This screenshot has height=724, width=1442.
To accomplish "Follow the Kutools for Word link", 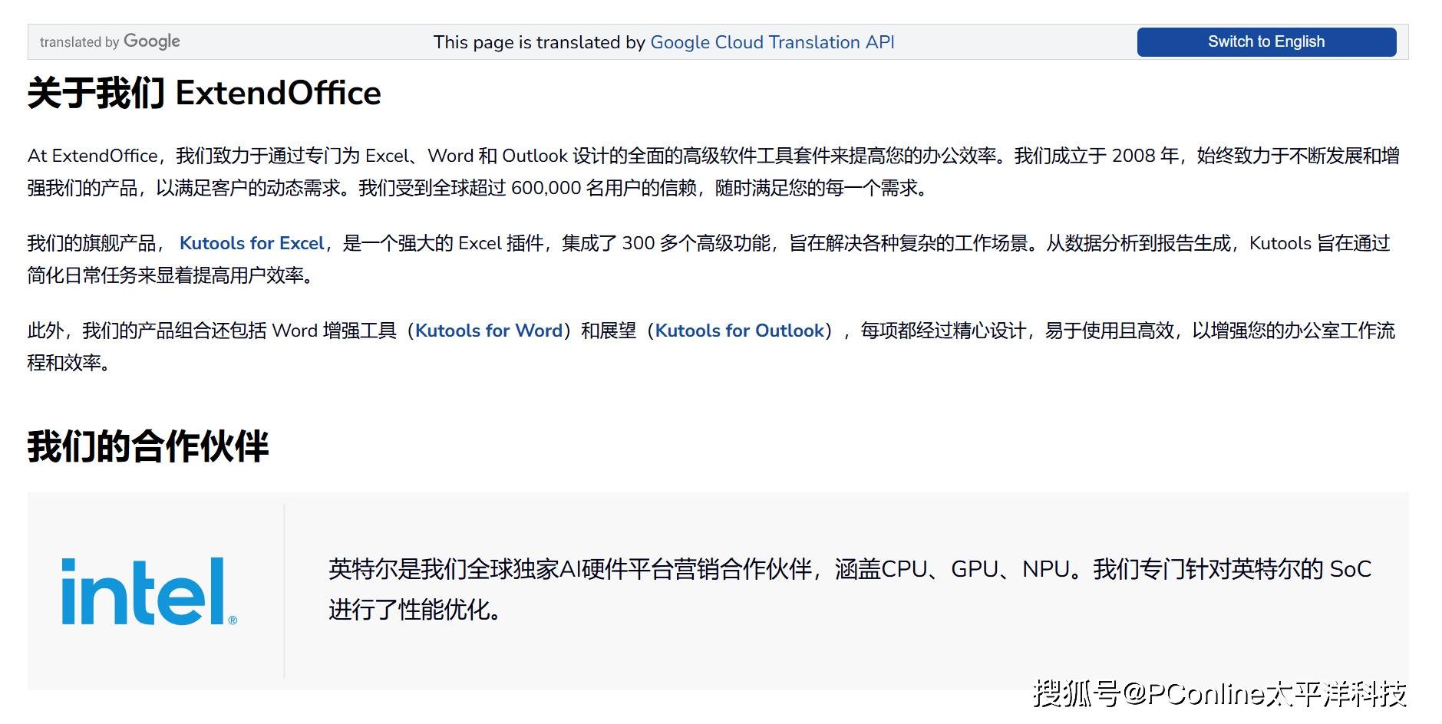I will pos(489,331).
